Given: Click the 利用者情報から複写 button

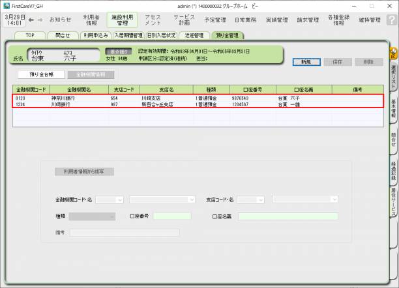Looking at the screenshot, I should (84, 172).
